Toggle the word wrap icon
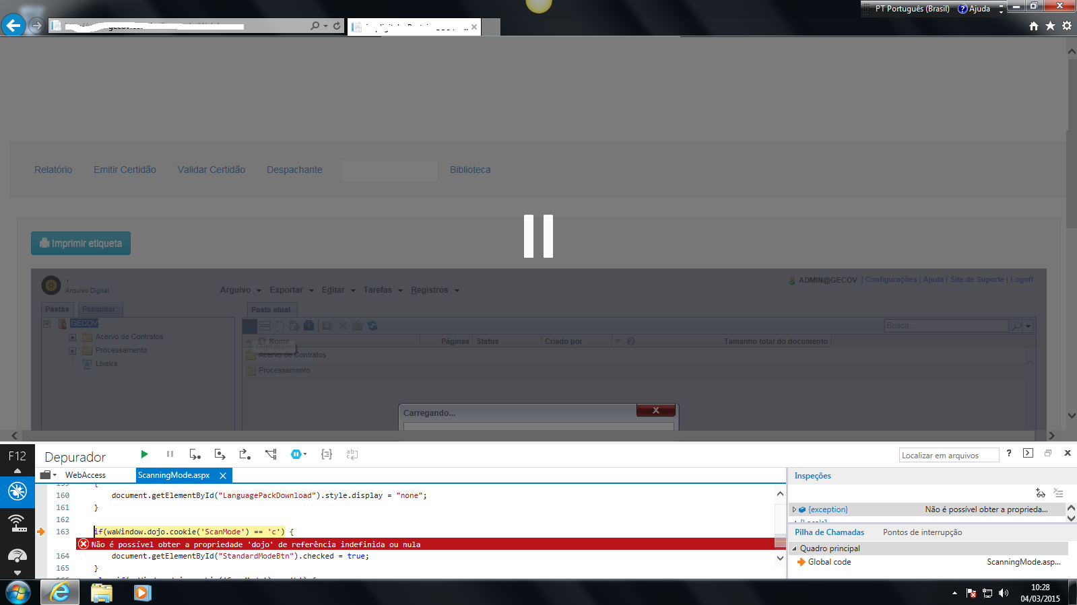The height and width of the screenshot is (605, 1077). (352, 454)
